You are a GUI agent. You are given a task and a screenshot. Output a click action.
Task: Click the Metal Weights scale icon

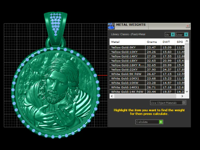111,26
